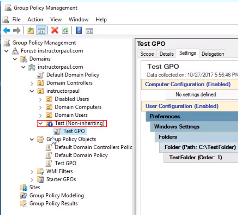The height and width of the screenshot is (215, 238).
Task: Click the Group Policy Modeling icon
Action: [x=23, y=195]
